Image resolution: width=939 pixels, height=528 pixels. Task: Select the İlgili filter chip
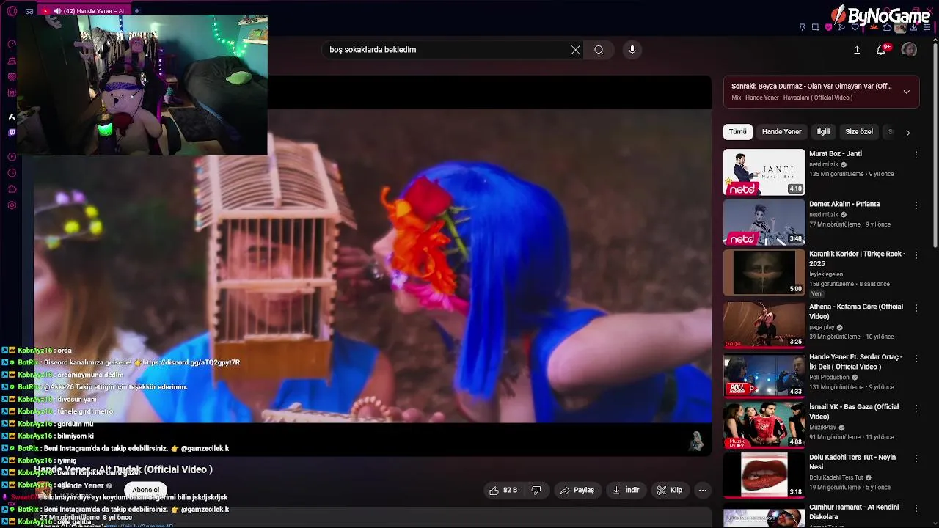pyautogui.click(x=823, y=132)
